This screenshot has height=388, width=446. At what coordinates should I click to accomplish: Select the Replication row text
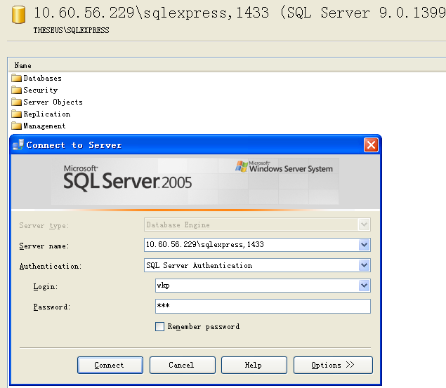coord(47,114)
